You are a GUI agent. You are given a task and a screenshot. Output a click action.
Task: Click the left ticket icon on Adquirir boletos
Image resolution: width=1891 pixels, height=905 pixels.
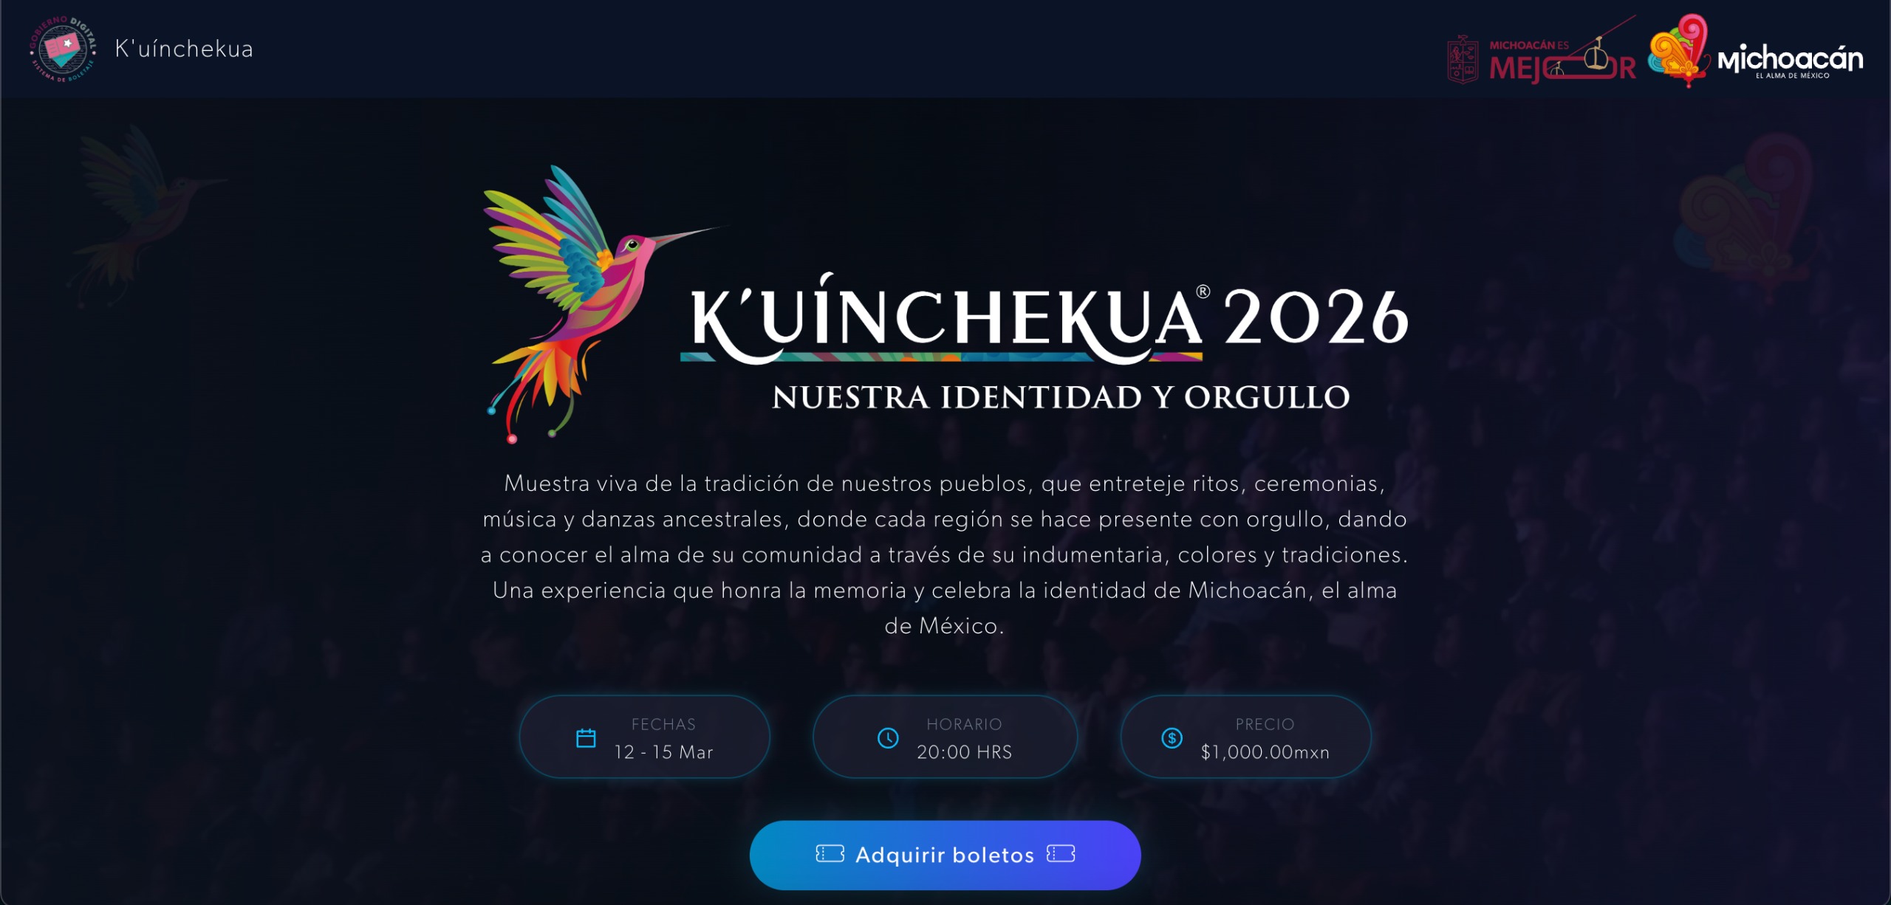pyautogui.click(x=830, y=854)
